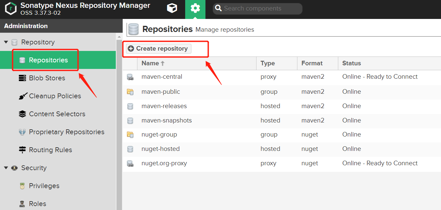This screenshot has width=441, height=210.
Task: Click the nuget-hosted repository icon
Action: click(130, 149)
